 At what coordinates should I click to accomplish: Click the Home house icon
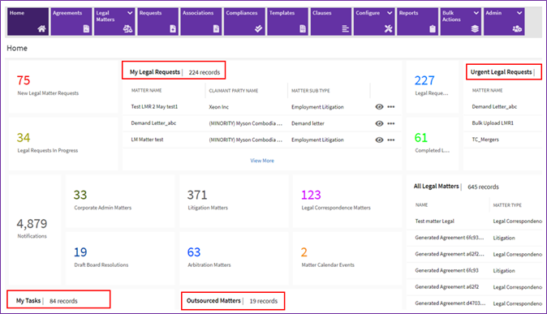tap(41, 28)
